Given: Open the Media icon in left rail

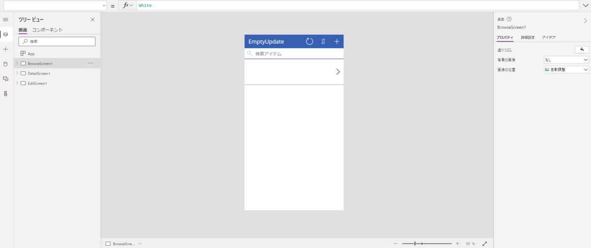Looking at the screenshot, I should point(6,79).
